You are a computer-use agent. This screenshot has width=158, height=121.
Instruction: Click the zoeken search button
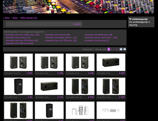(x=77, y=24)
